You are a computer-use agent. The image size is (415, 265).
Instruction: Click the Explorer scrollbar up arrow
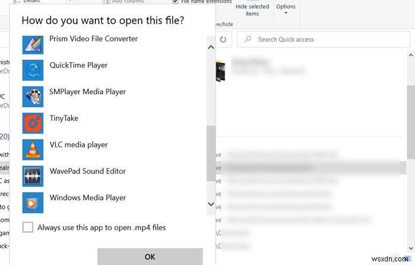point(411,55)
